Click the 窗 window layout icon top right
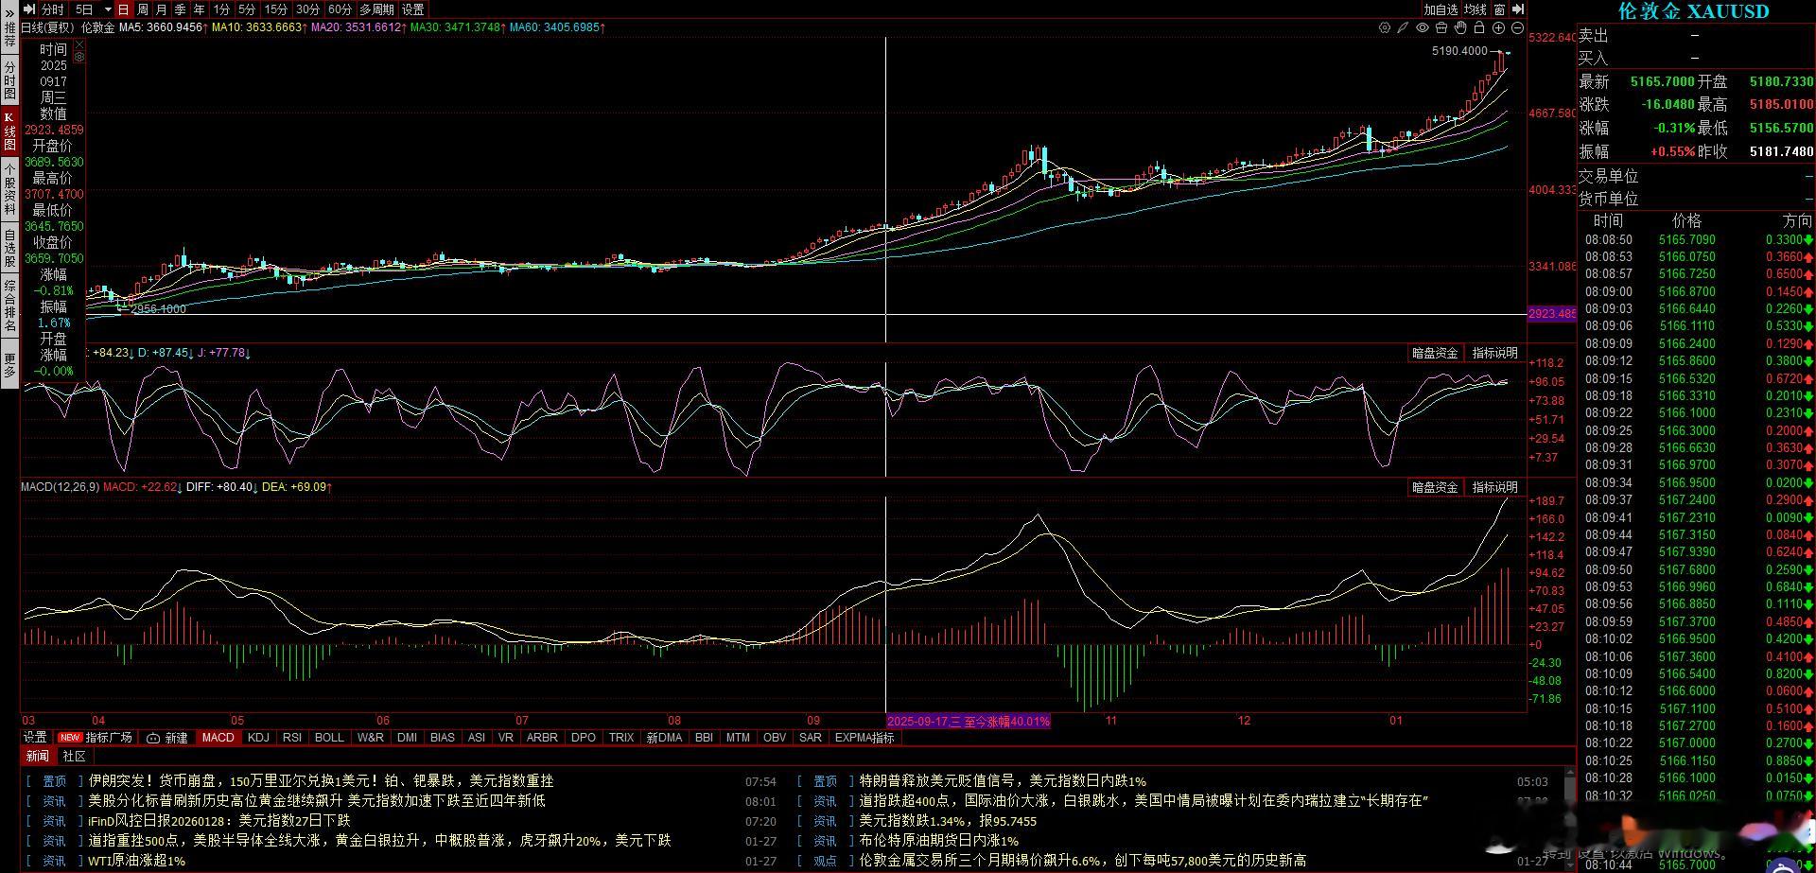The width and height of the screenshot is (1816, 873). (x=1500, y=9)
